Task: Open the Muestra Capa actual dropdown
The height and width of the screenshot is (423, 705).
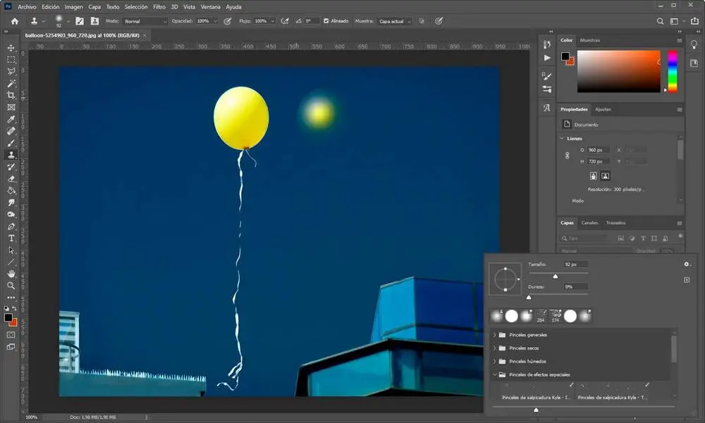Action: point(393,21)
